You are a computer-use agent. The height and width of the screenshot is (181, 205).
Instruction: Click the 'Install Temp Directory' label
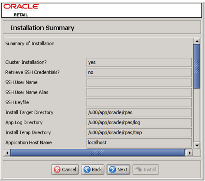pyautogui.click(x=28, y=132)
